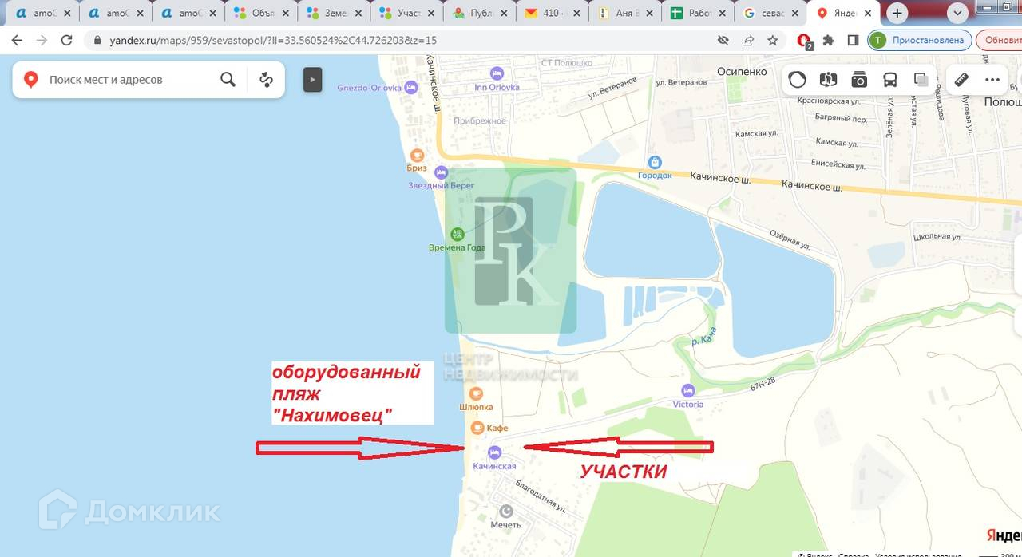Viewport: 1022px width, 557px height.
Task: Select the 'Качинская' hotel marker
Action: click(x=494, y=452)
